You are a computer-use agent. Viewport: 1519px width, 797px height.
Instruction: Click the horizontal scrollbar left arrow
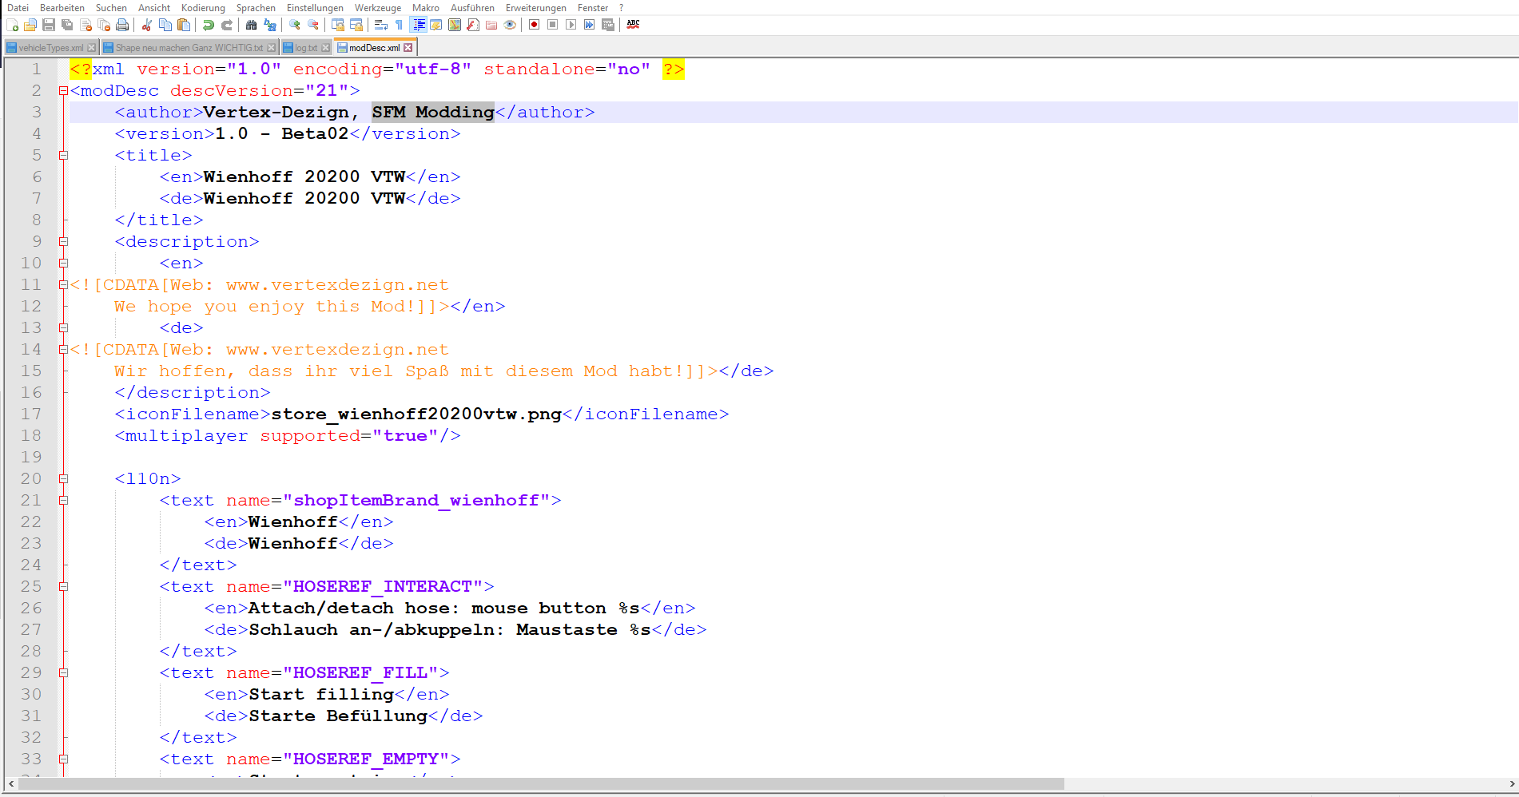point(11,784)
